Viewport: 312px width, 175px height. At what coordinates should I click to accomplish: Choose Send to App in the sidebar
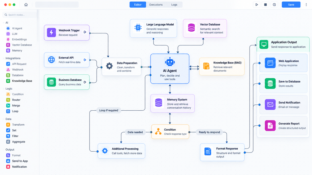pyautogui.click(x=20, y=161)
